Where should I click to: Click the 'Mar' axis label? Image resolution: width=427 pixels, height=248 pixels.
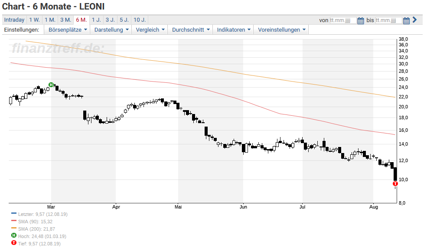tap(51, 207)
